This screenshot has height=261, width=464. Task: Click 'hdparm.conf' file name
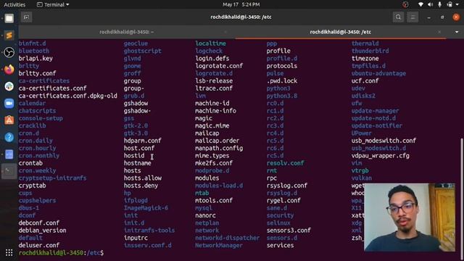(x=143, y=141)
